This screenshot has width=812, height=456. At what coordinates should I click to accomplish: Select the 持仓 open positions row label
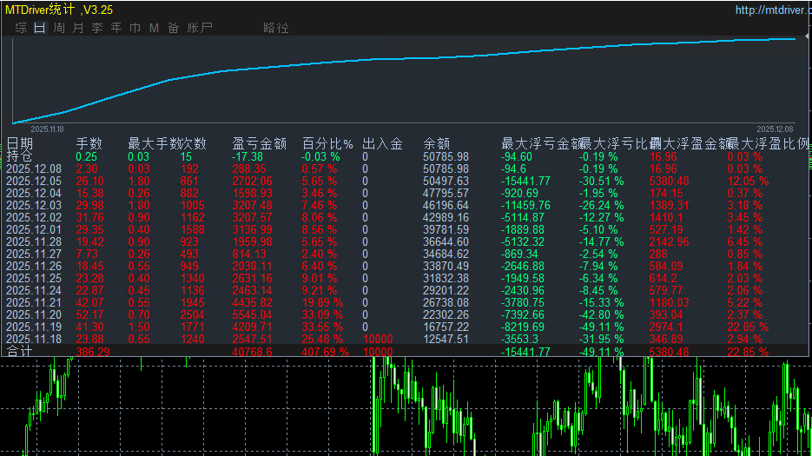click(19, 156)
